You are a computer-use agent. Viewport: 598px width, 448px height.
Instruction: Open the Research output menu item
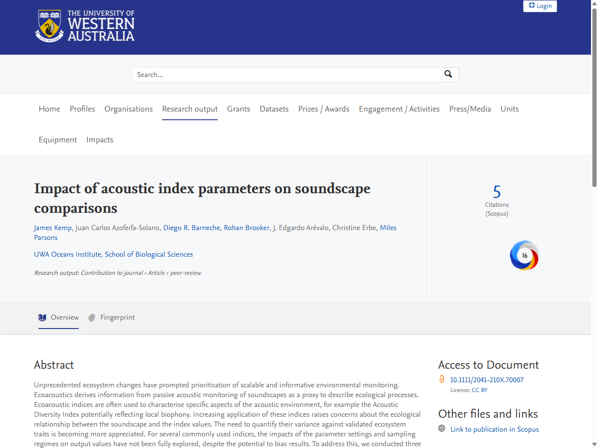point(190,109)
